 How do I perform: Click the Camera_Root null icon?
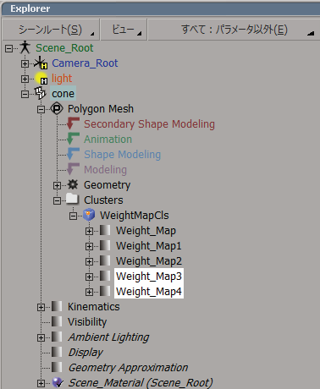[41, 63]
